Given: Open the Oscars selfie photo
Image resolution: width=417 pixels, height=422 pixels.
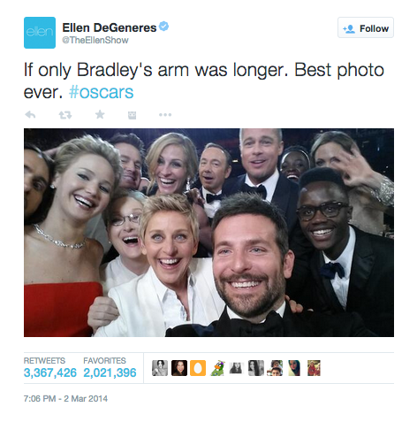Looking at the screenshot, I should pyautogui.click(x=208, y=233).
